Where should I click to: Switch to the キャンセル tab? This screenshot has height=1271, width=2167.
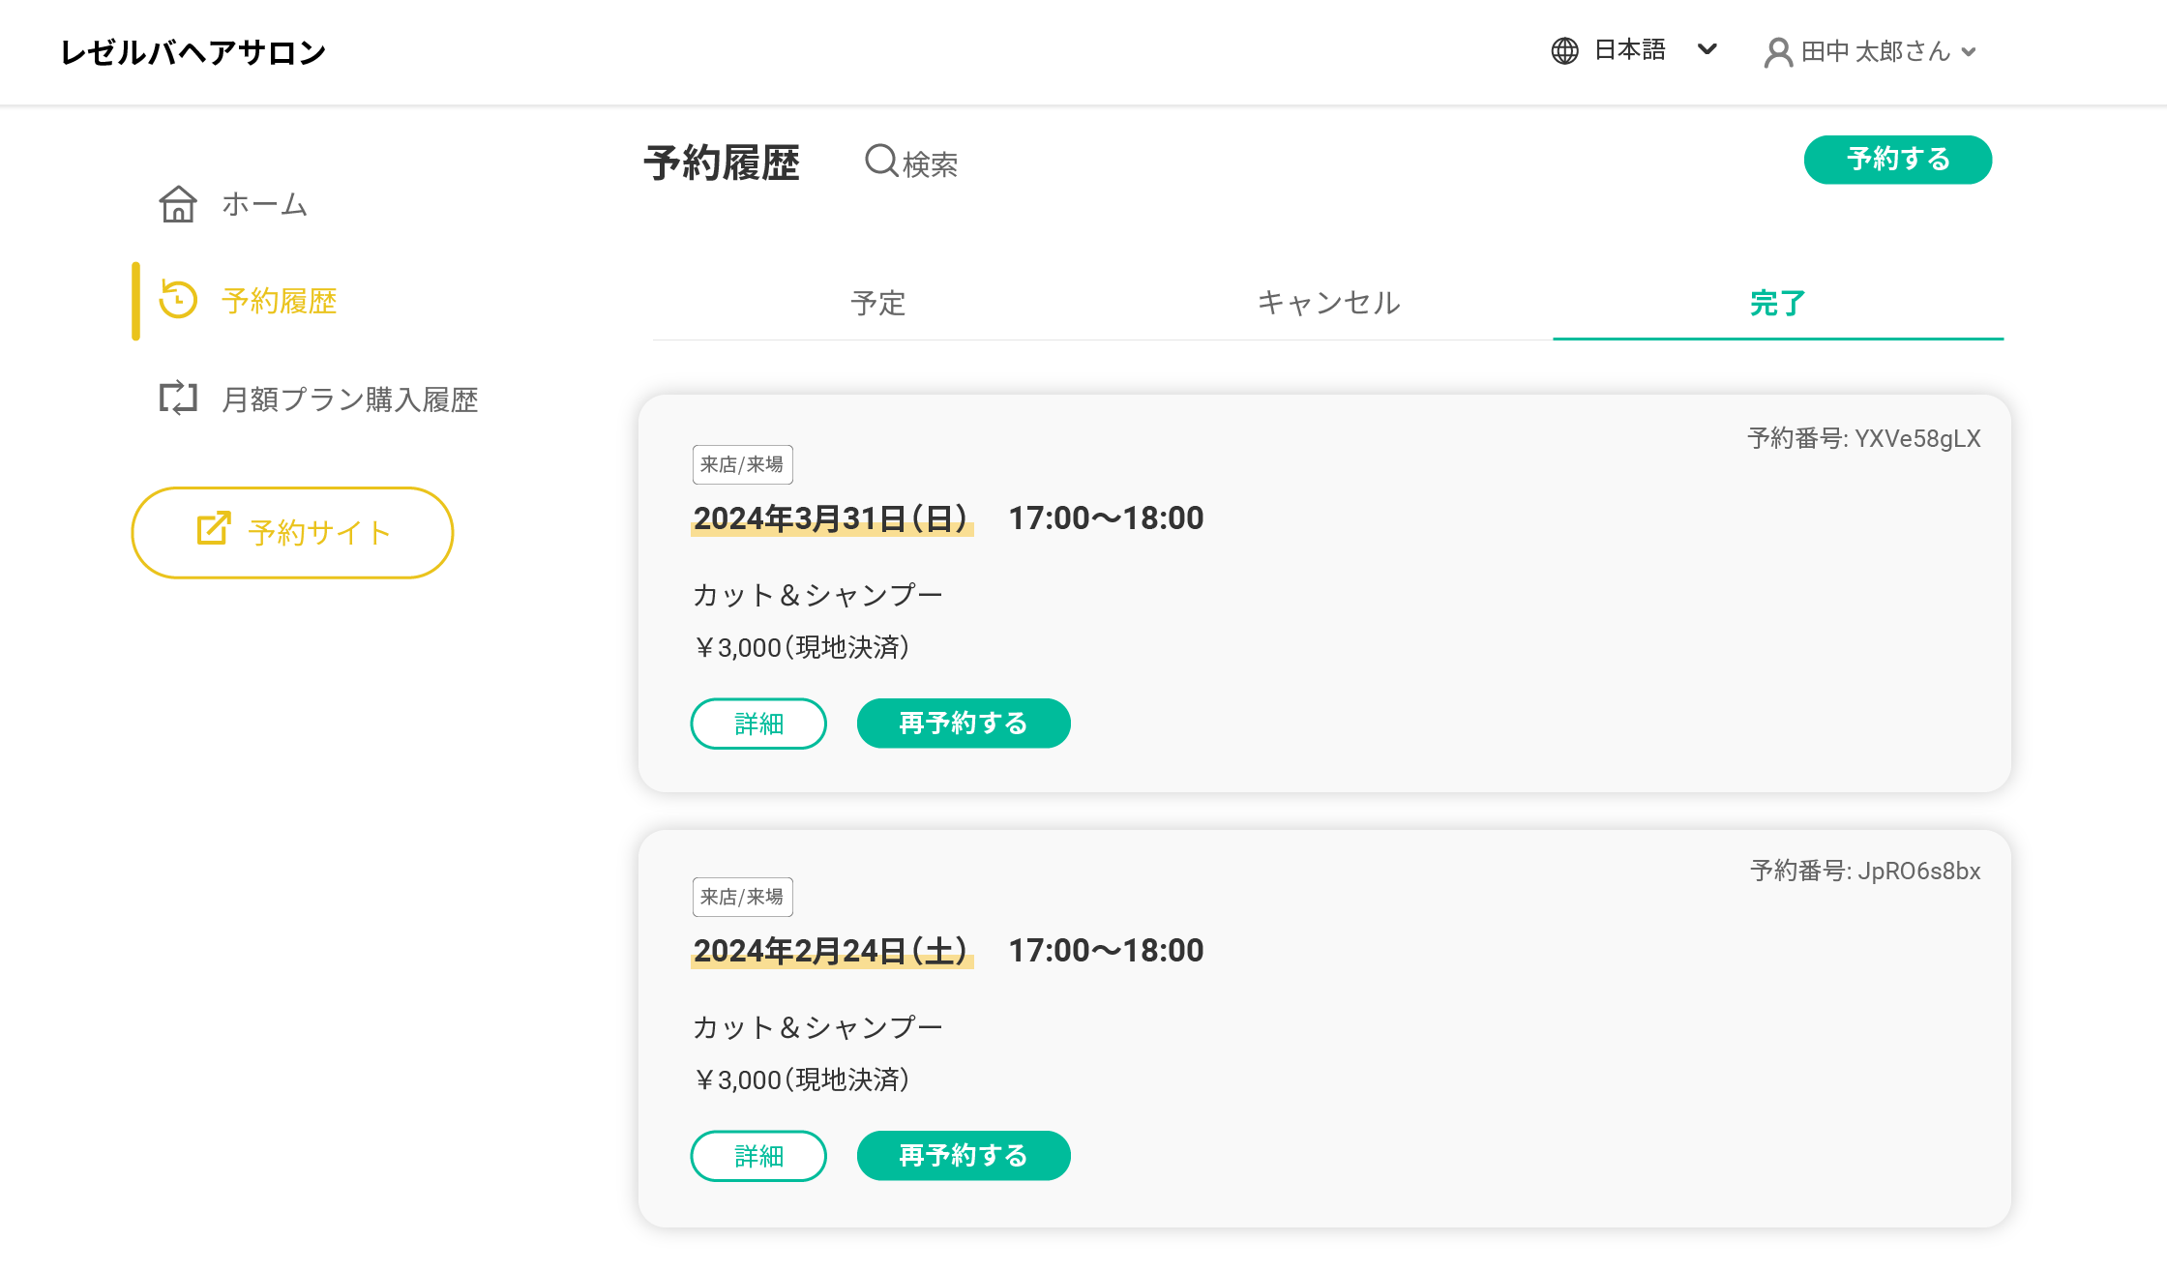tap(1328, 303)
